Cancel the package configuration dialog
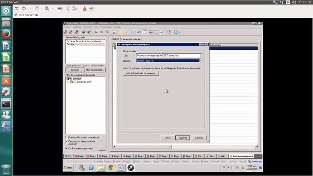The height and width of the screenshot is (176, 313). 199,138
